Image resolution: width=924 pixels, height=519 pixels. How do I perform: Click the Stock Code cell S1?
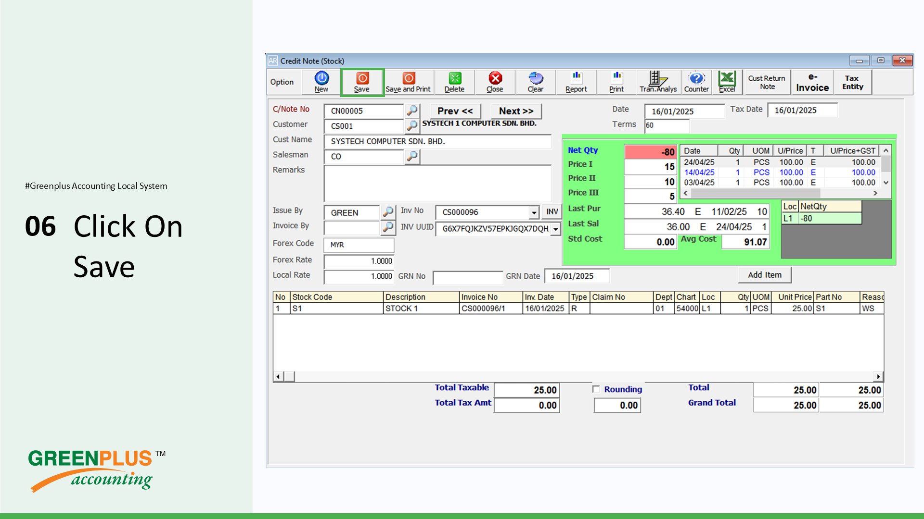click(x=336, y=309)
